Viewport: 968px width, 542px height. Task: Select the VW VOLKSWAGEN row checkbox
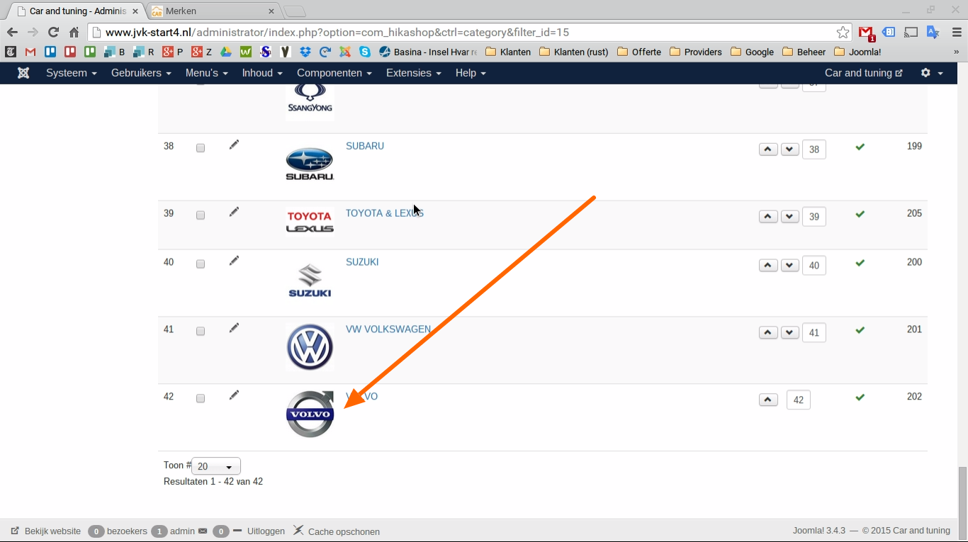(201, 332)
